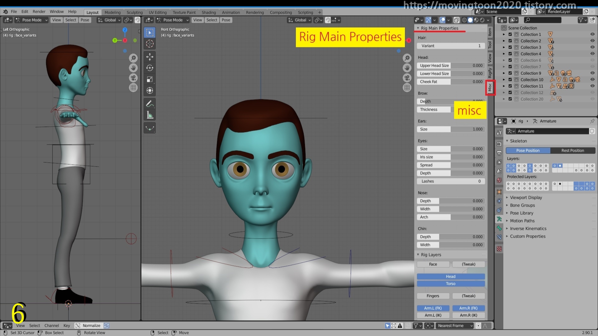Open Rigify sidebar tab
The width and height of the screenshot is (598, 336).
pos(490,72)
